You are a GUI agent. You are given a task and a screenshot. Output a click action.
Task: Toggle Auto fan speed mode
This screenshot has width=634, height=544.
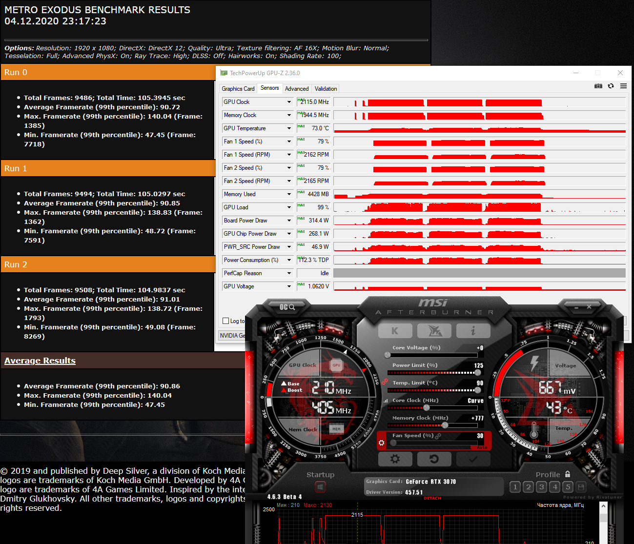[x=482, y=447]
